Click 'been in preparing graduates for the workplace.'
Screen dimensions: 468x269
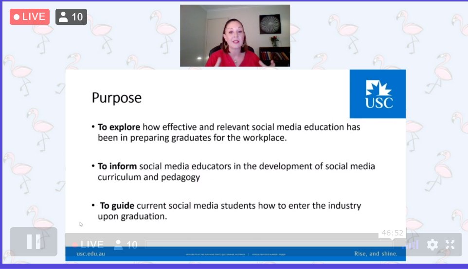[x=192, y=138]
